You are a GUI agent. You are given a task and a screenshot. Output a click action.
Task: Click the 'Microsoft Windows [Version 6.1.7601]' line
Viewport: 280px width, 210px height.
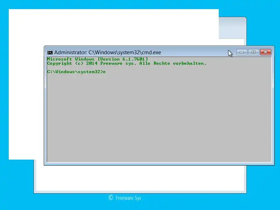[x=98, y=59]
